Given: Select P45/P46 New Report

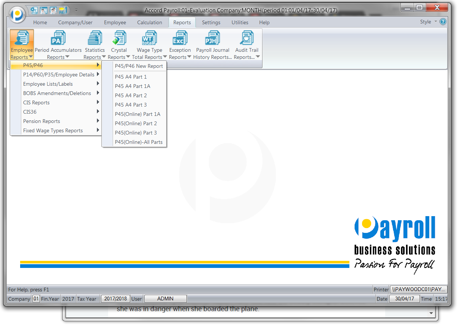Looking at the screenshot, I should 139,66.
